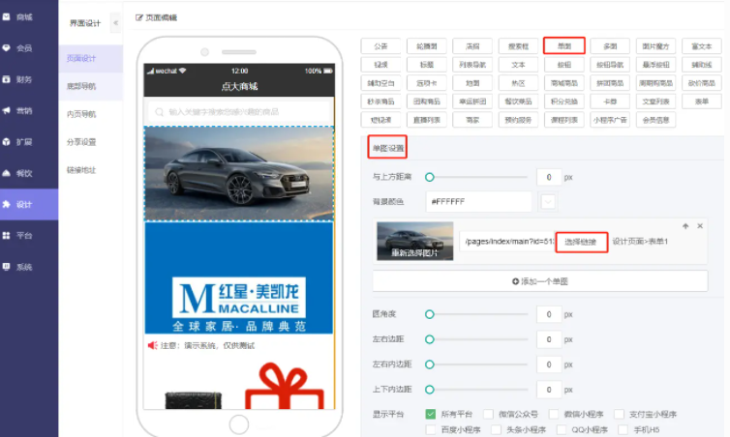Click the edit icon beside 页面编辑
Image resolution: width=730 pixels, height=437 pixels.
click(138, 17)
